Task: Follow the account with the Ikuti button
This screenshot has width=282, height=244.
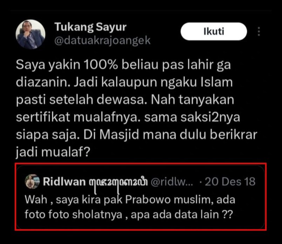Action: pos(214,31)
